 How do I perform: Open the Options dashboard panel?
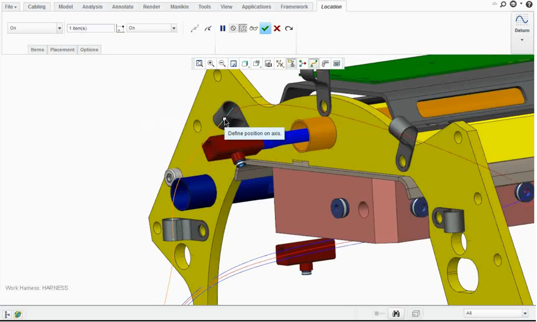[89, 50]
